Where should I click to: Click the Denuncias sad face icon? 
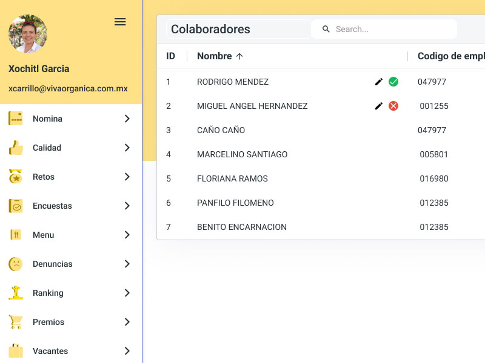tap(16, 264)
